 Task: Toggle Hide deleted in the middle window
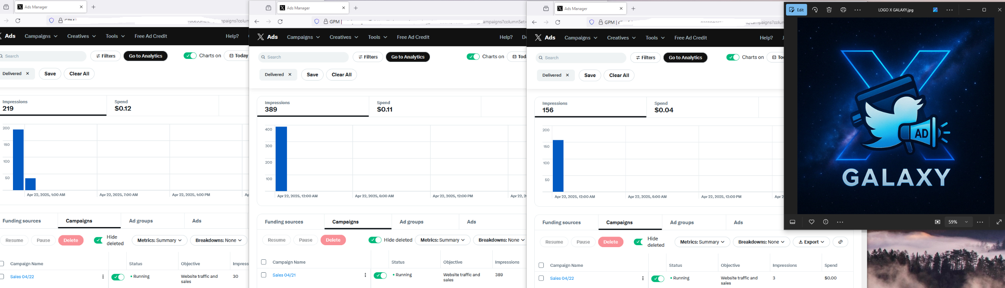tap(375, 240)
